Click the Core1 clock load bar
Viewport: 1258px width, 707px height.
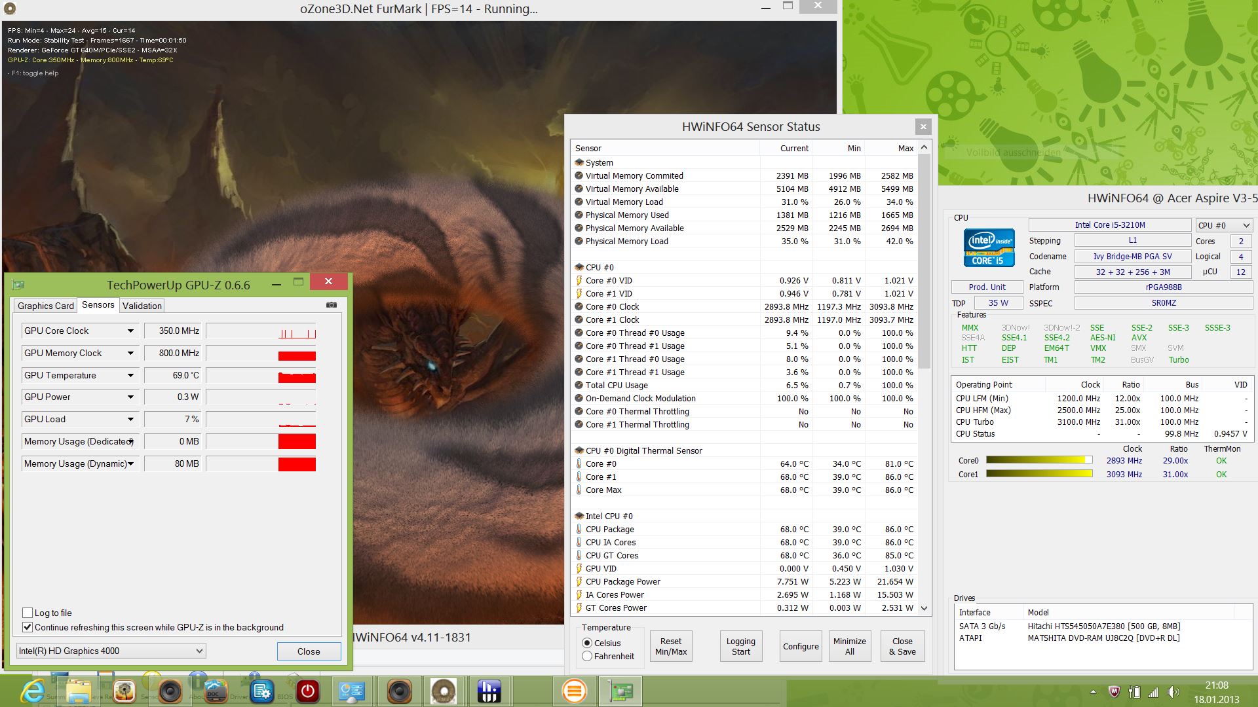(1039, 474)
